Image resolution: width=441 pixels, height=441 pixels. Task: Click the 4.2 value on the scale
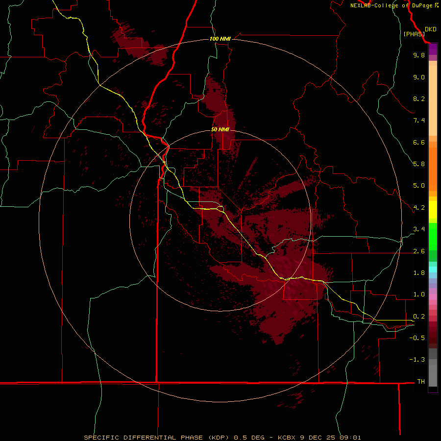click(x=419, y=208)
